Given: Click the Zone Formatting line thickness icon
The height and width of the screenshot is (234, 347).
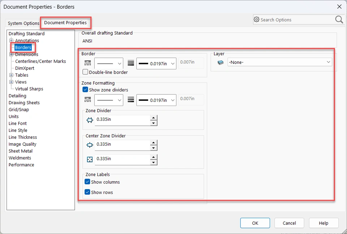Looking at the screenshot, I should pos(131,99).
